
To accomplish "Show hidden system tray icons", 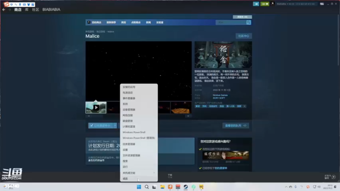I will [286, 187].
